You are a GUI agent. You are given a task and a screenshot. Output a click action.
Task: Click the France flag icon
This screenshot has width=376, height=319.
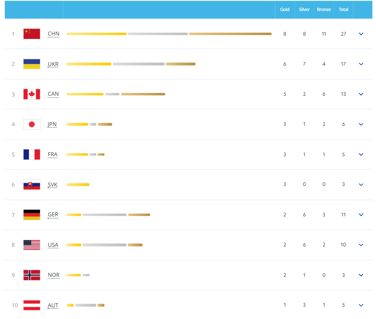(31, 154)
